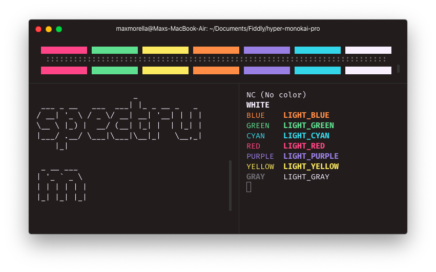Click the 'PURPLE' text

260,156
